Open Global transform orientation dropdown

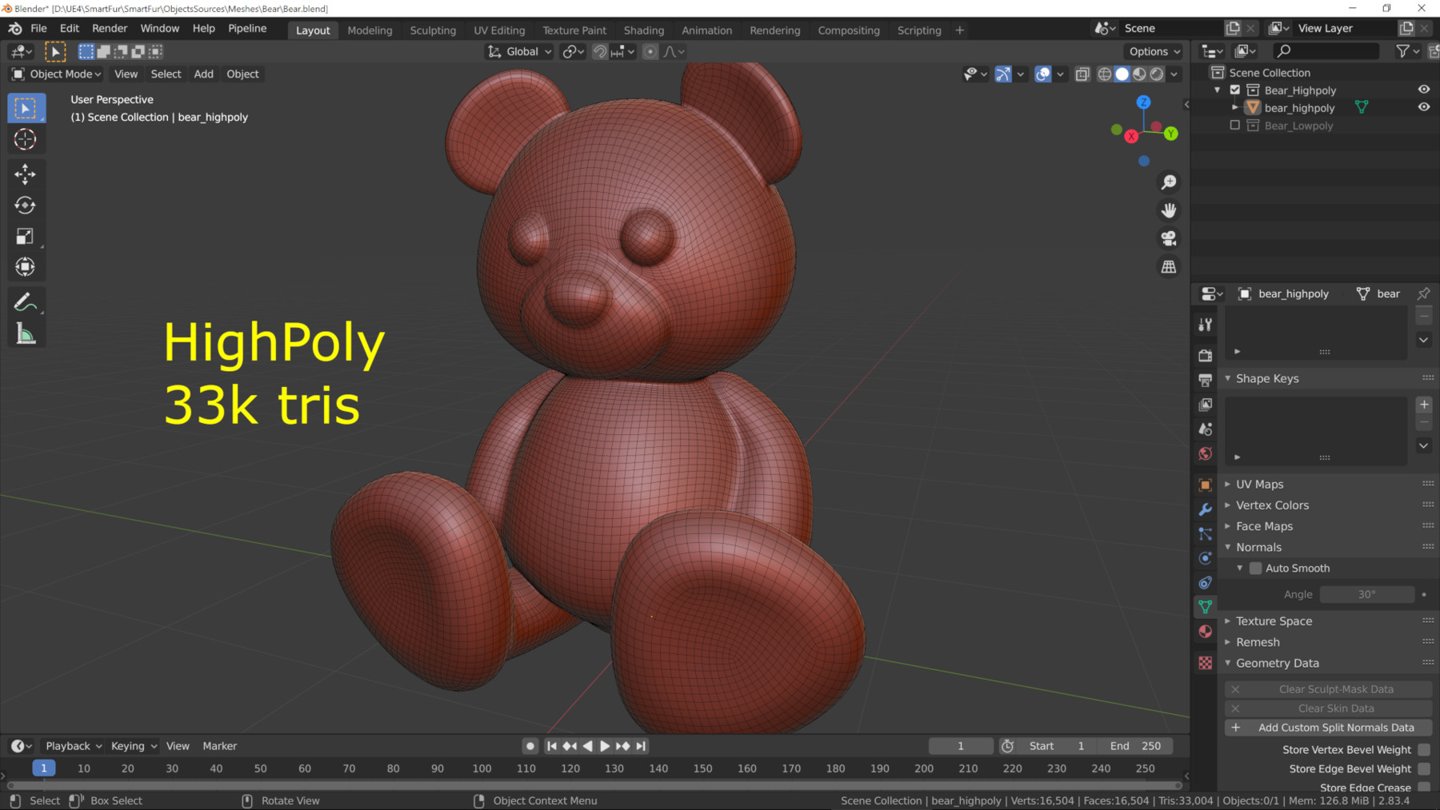click(520, 52)
